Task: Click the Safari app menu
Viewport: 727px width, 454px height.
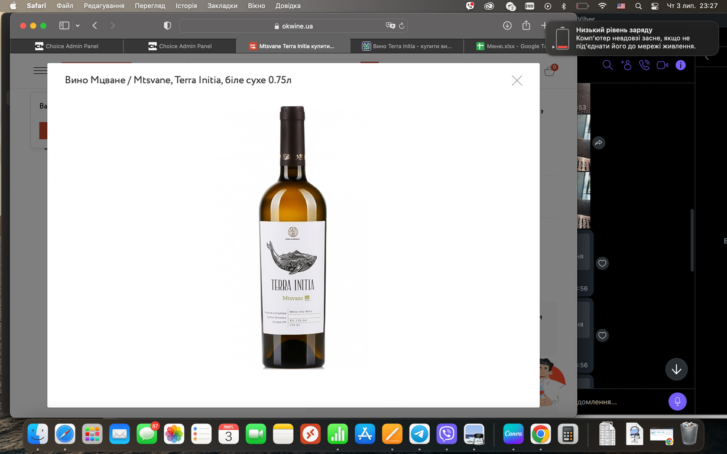Action: pyautogui.click(x=36, y=6)
